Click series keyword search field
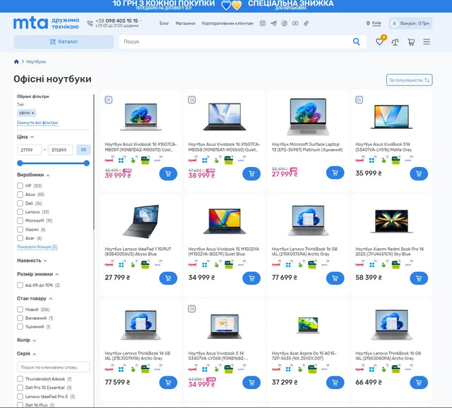 pos(54,367)
